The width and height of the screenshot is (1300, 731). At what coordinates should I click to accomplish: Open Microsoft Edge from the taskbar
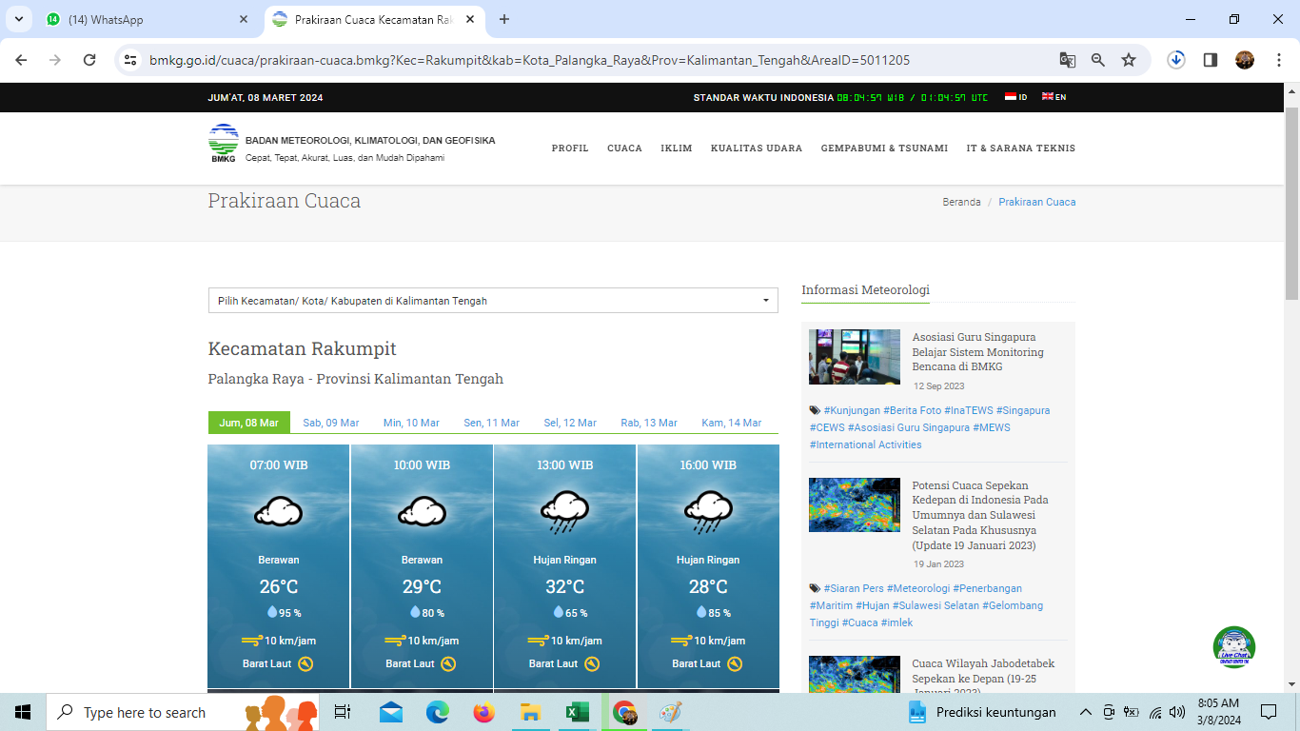coord(437,712)
